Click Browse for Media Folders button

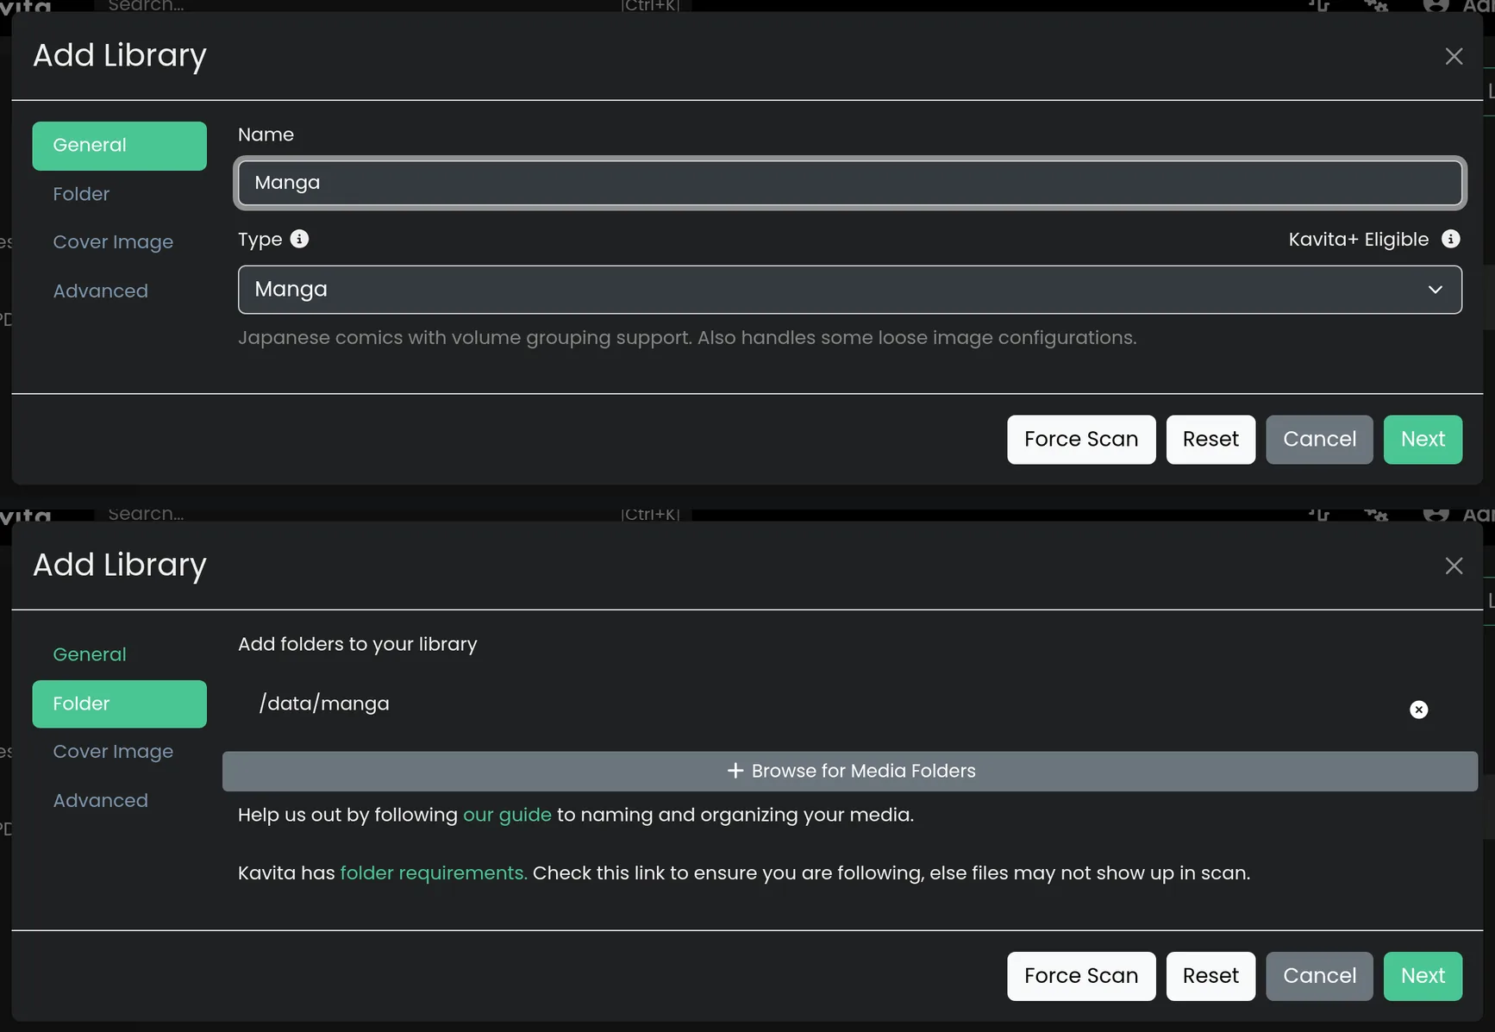click(850, 772)
